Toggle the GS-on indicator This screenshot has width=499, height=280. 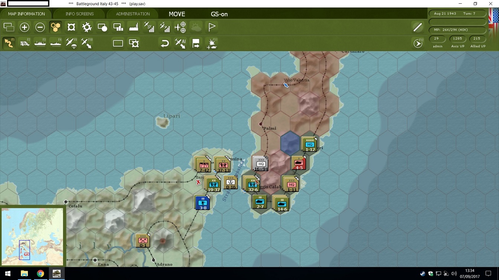point(219,14)
